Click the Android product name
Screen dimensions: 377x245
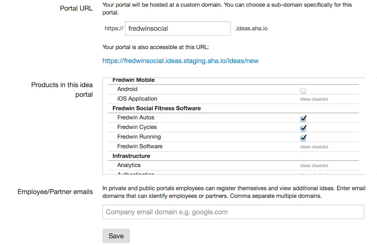click(x=127, y=89)
